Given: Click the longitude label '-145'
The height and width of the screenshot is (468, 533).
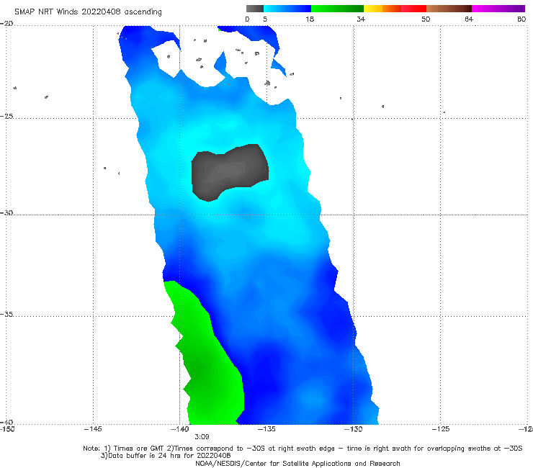Looking at the screenshot, I should point(93,429).
